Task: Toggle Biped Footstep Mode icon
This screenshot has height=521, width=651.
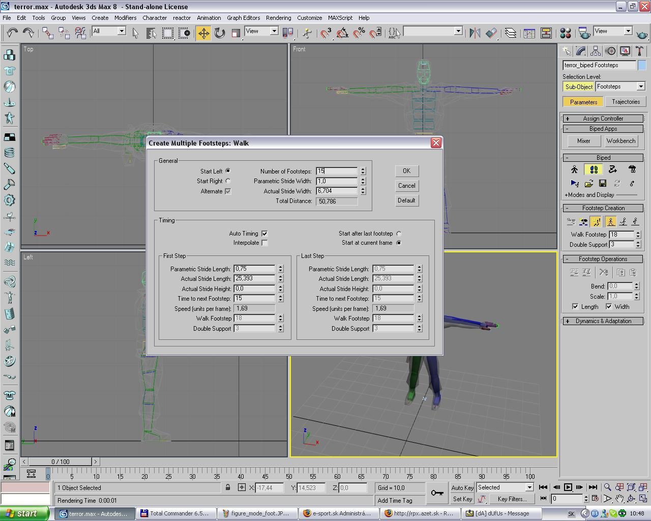Action: point(593,169)
